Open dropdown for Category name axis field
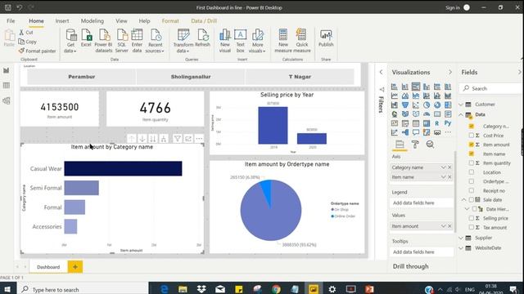Screen dimensions: 524x294 click(444, 167)
